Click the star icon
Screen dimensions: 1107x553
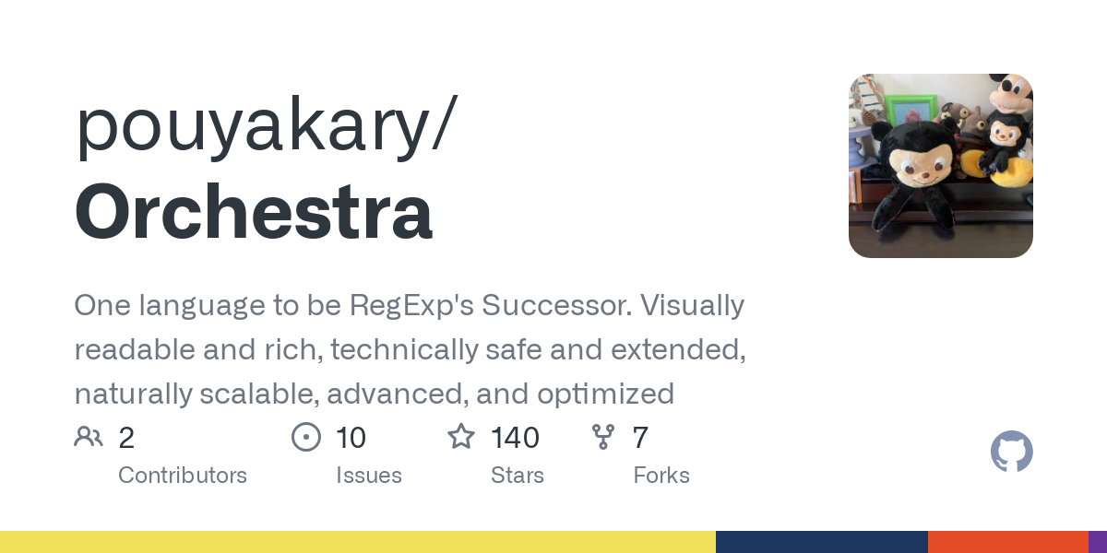point(461,437)
